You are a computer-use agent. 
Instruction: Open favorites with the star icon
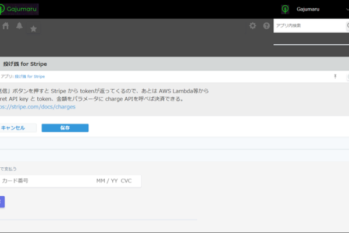[x=34, y=29]
